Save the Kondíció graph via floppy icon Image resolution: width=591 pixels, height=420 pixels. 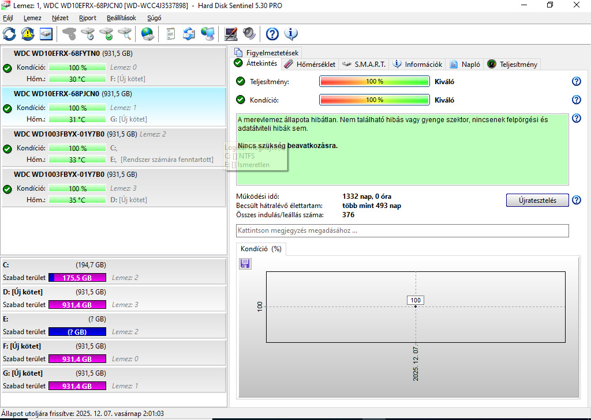tap(245, 264)
